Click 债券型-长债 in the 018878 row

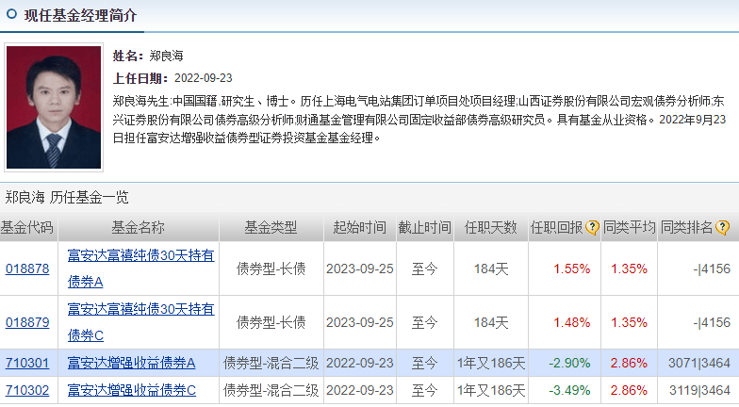coord(271,269)
